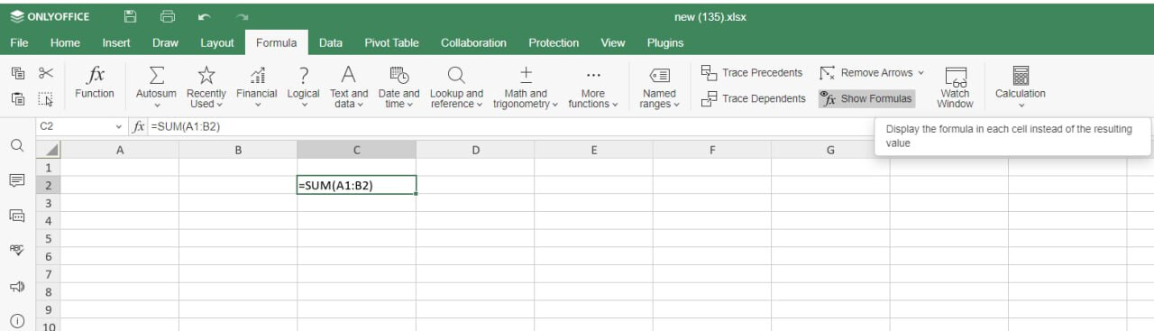Click the fx icon beside formula bar
The width and height of the screenshot is (1154, 331).
(139, 127)
